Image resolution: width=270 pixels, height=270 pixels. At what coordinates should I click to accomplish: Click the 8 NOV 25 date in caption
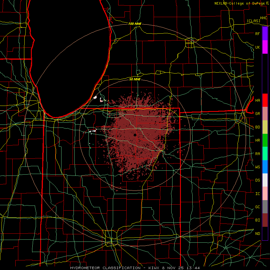[173, 268]
